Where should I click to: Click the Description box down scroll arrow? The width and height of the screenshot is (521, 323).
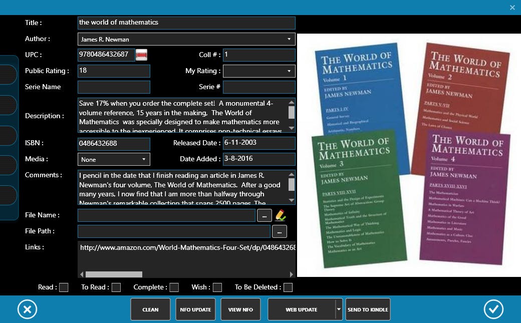pos(292,128)
